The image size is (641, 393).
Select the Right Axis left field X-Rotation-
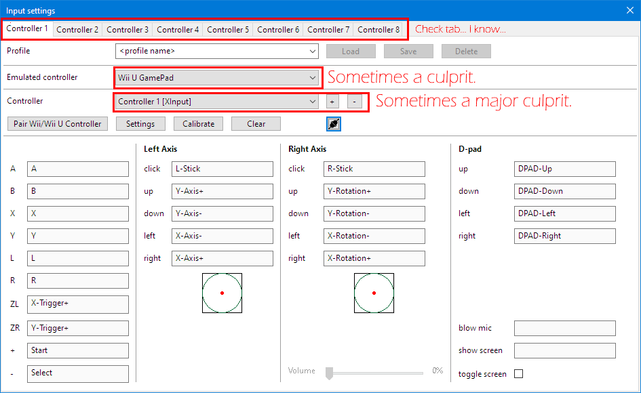tap(374, 236)
